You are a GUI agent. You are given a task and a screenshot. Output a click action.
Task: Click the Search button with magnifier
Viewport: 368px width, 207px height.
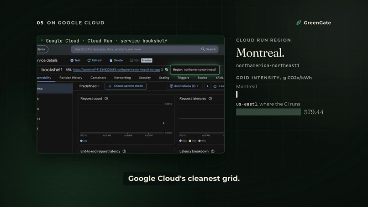pos(208,49)
